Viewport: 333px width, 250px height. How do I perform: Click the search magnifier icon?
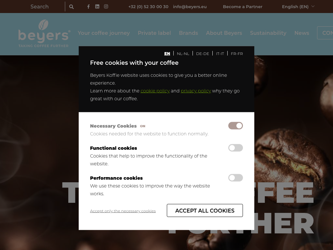[71, 7]
